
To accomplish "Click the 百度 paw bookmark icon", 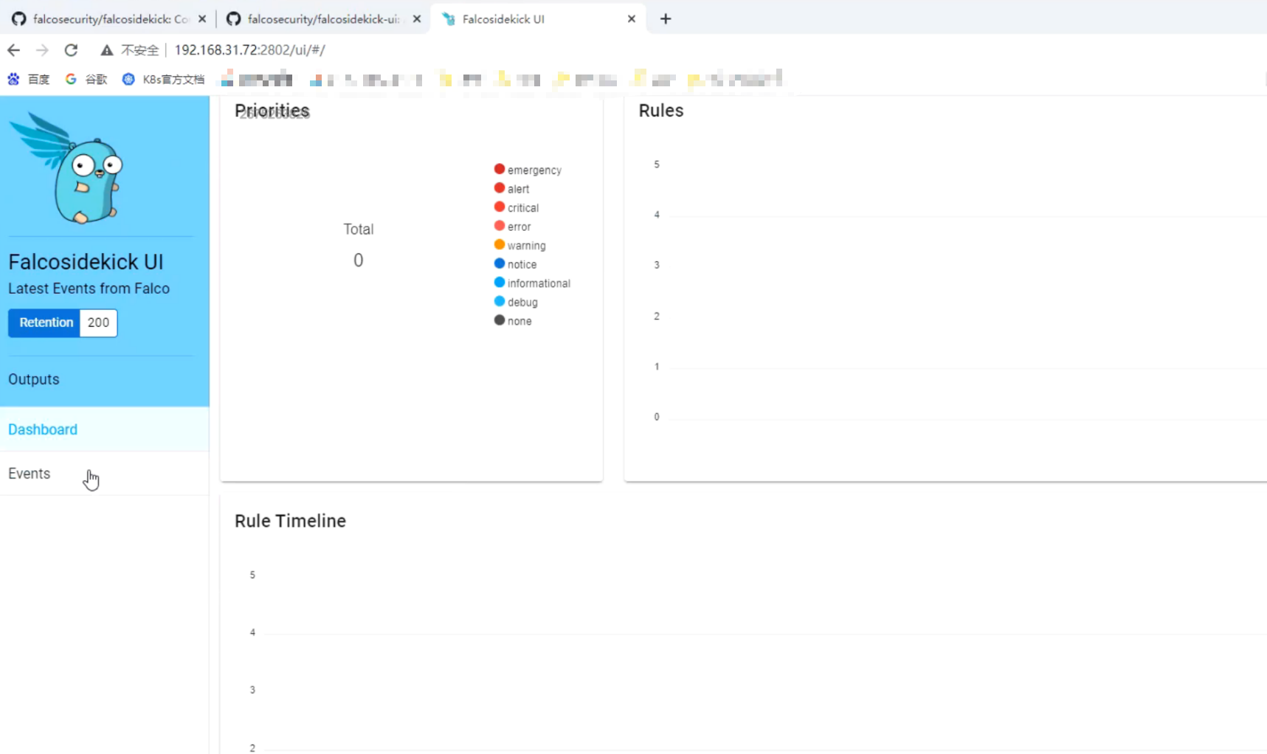I will 13,79.
